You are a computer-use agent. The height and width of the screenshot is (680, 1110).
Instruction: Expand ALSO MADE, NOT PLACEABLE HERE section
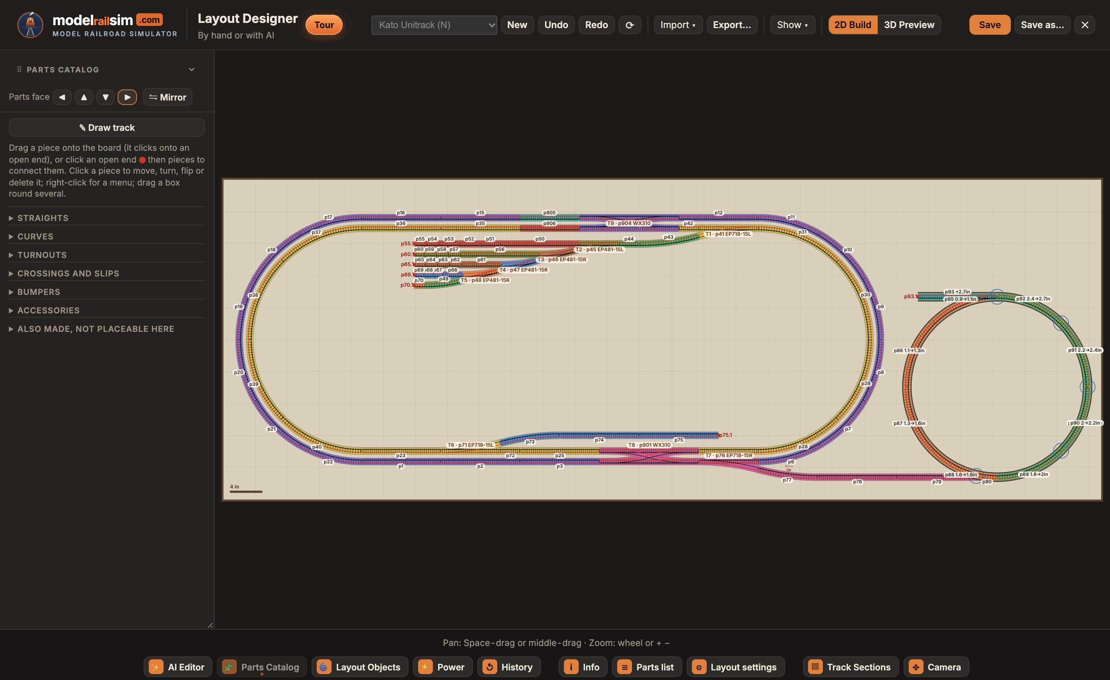pyautogui.click(x=107, y=329)
